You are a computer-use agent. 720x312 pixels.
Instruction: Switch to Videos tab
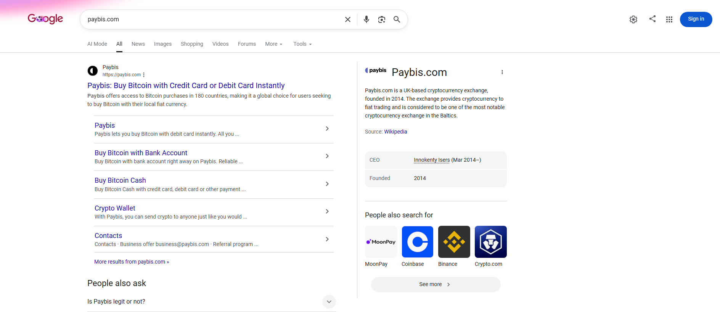220,44
